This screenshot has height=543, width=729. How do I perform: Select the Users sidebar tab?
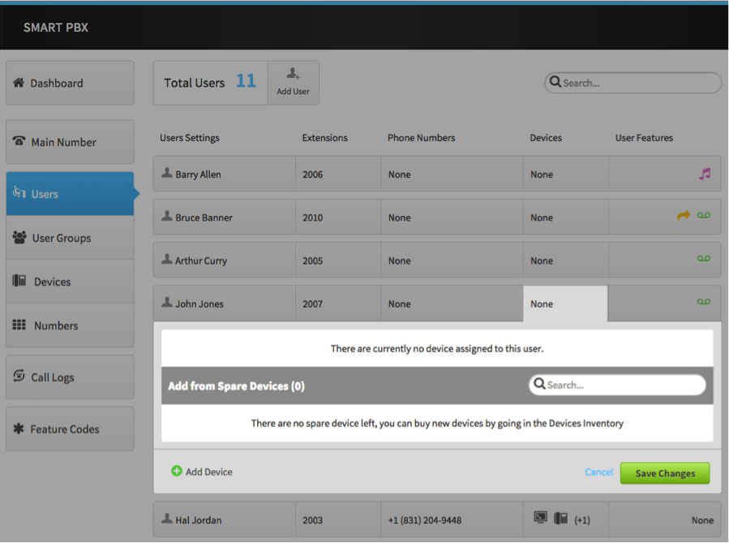click(70, 193)
